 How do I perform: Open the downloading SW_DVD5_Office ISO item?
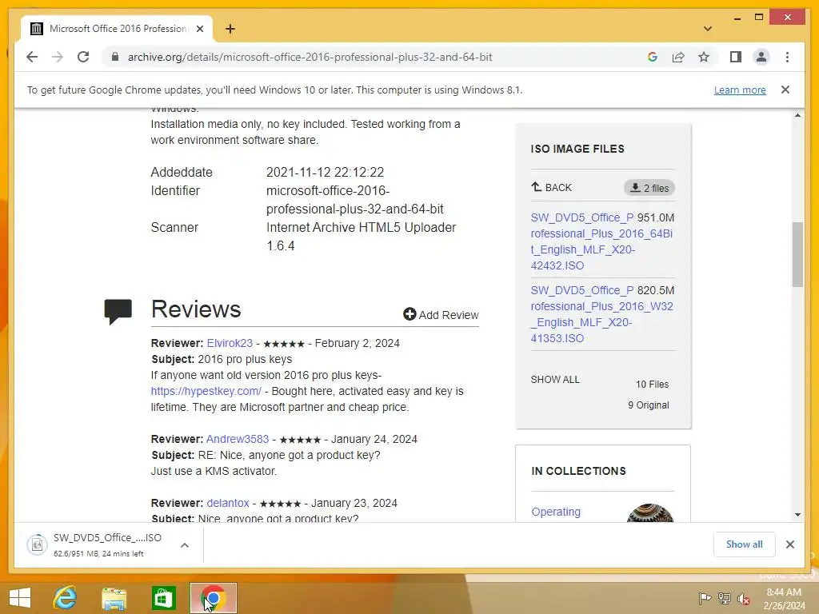pos(107,545)
